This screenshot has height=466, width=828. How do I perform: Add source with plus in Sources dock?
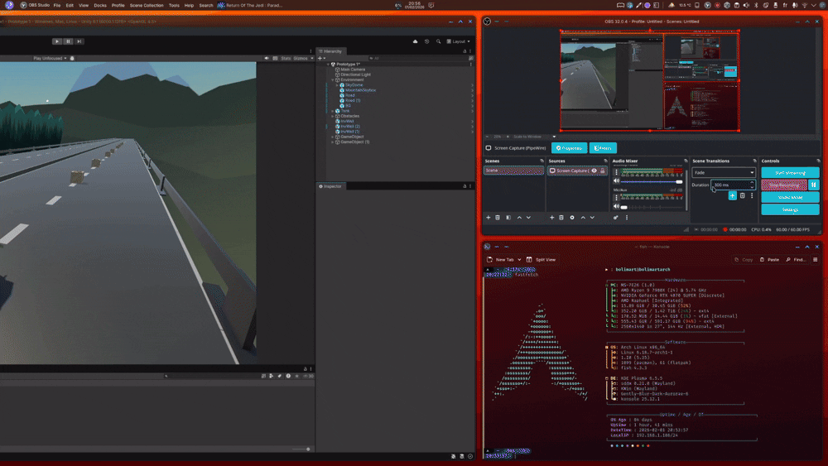click(551, 218)
